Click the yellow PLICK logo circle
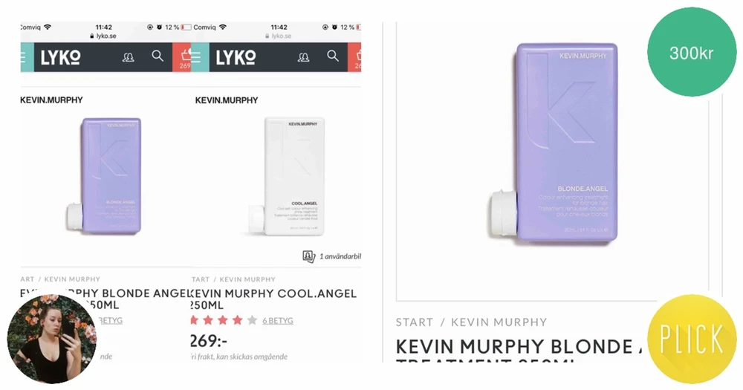The image size is (743, 390). [x=692, y=339]
